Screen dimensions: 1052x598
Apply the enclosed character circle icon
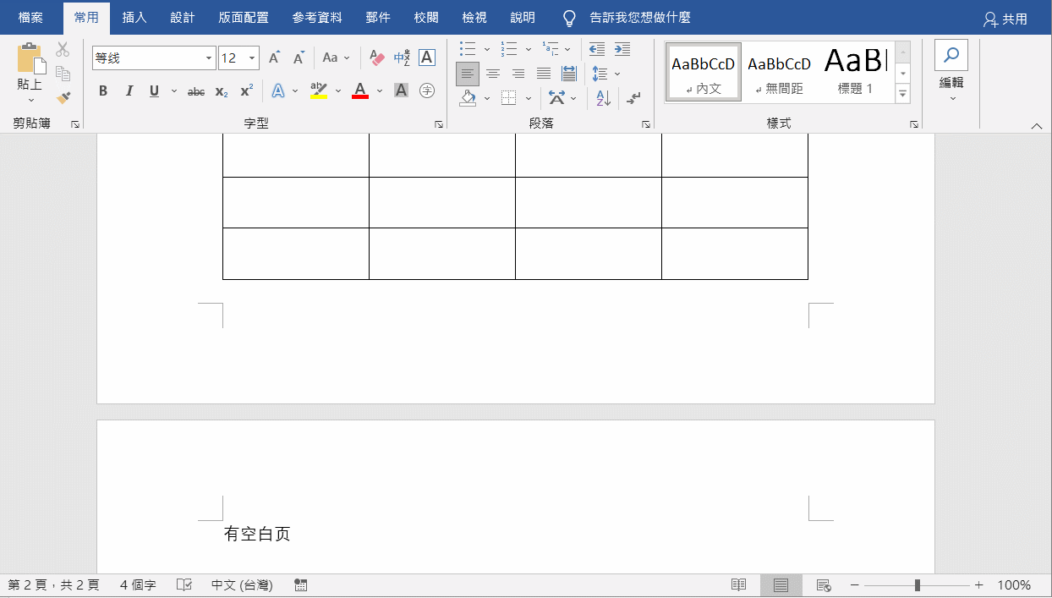click(x=427, y=91)
